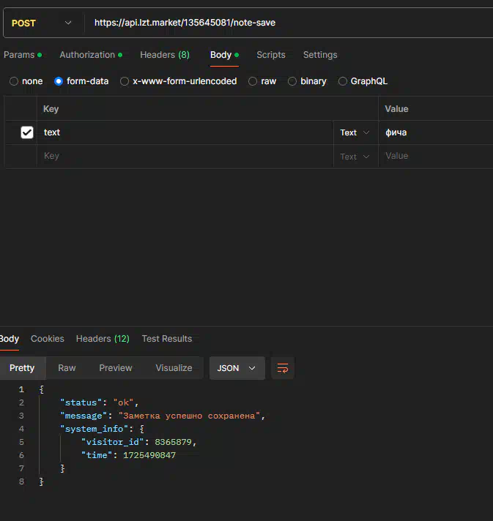Uncheck the text key row checkbox
Image resolution: width=493 pixels, height=521 pixels.
[x=27, y=132]
